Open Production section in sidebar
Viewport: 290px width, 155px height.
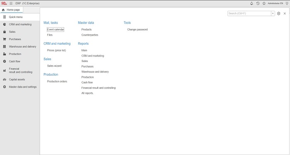click(15, 54)
